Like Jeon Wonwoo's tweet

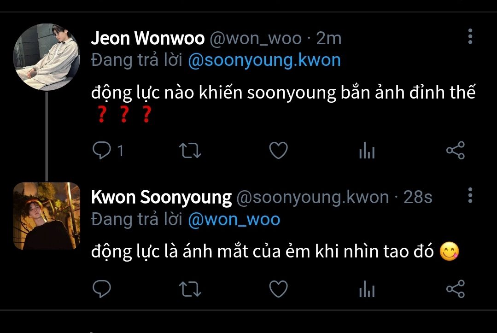tap(278, 150)
